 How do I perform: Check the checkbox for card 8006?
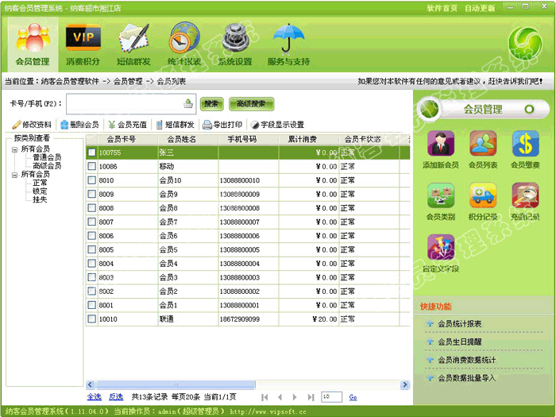(92, 235)
